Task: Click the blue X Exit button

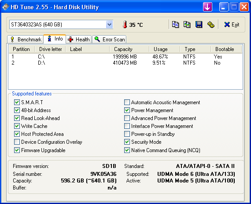Action: (232, 25)
